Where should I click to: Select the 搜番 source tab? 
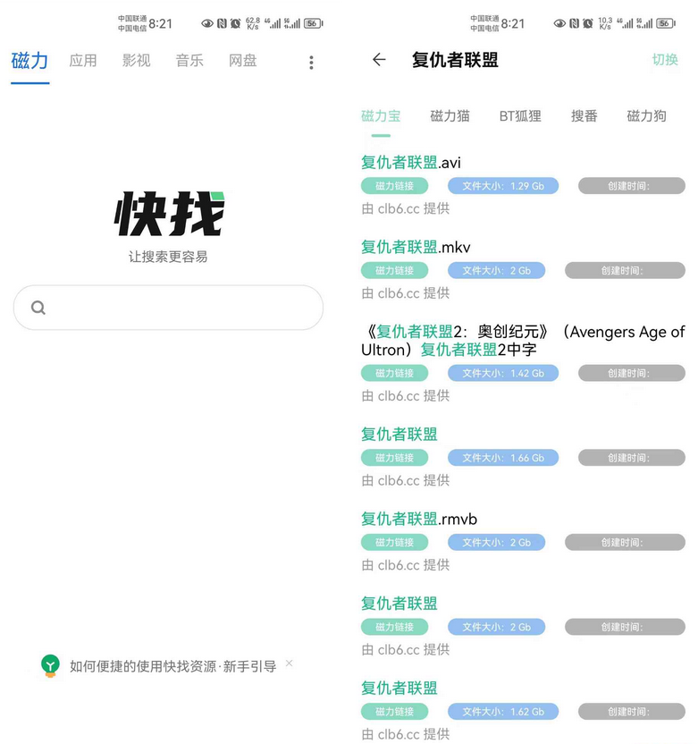click(x=584, y=115)
